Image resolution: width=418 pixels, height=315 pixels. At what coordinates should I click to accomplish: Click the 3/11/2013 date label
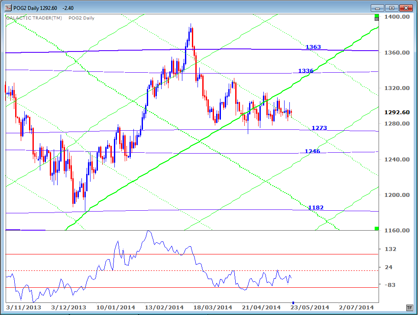pyautogui.click(x=23, y=308)
